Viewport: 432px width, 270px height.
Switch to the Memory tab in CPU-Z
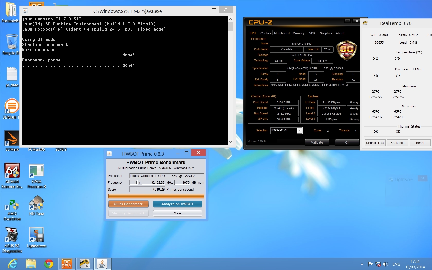click(x=298, y=33)
